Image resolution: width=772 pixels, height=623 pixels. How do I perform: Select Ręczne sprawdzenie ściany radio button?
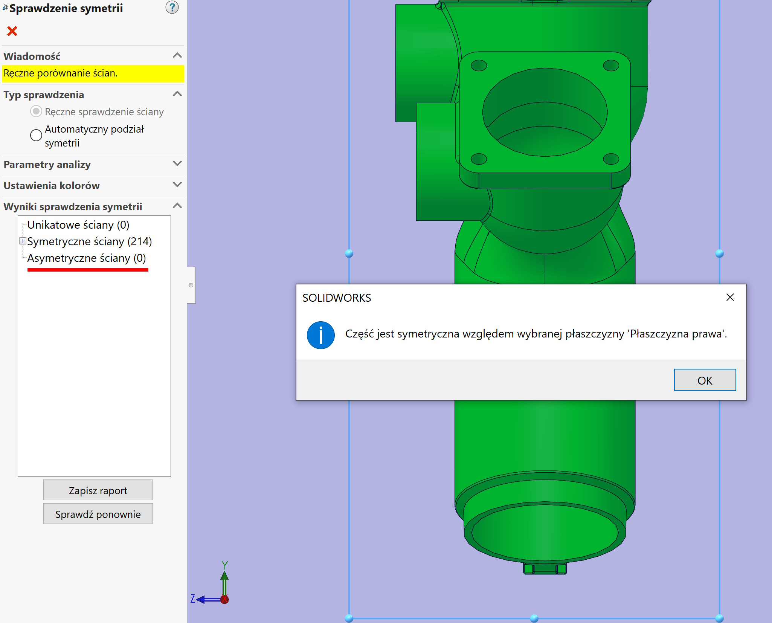pyautogui.click(x=36, y=111)
